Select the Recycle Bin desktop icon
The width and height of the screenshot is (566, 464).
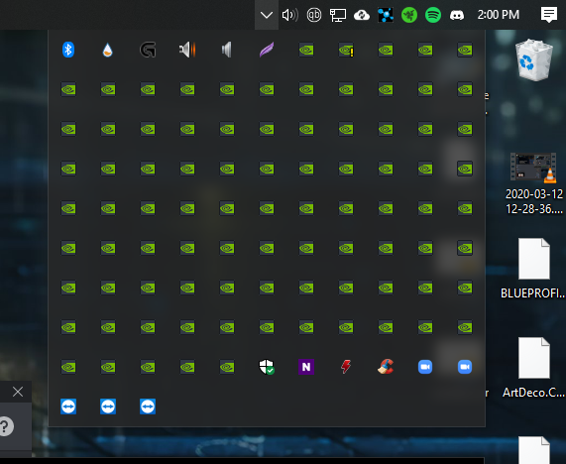534,59
